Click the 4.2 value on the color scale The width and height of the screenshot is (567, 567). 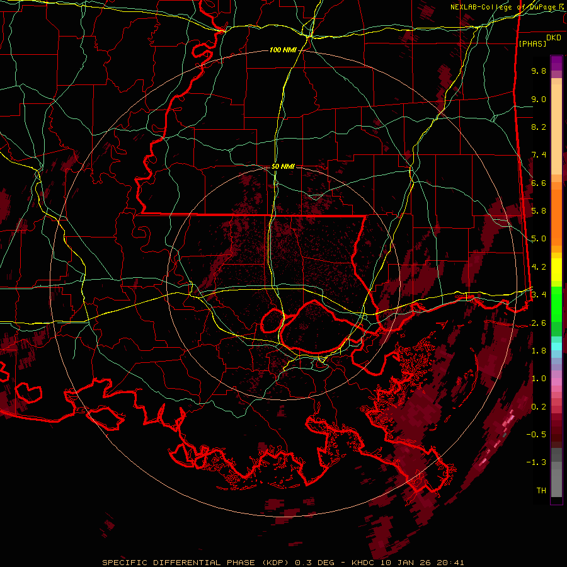pyautogui.click(x=539, y=267)
